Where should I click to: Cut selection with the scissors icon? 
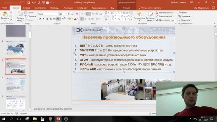click(x=11, y=13)
